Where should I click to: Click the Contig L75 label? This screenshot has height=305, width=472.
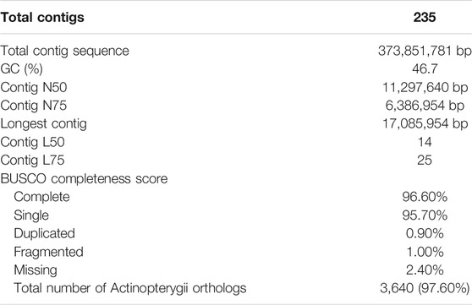pos(32,161)
